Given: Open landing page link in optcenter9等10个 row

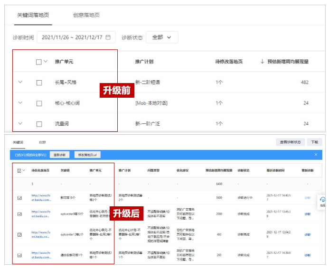Looking at the screenshot, I should pyautogui.click(x=41, y=214).
